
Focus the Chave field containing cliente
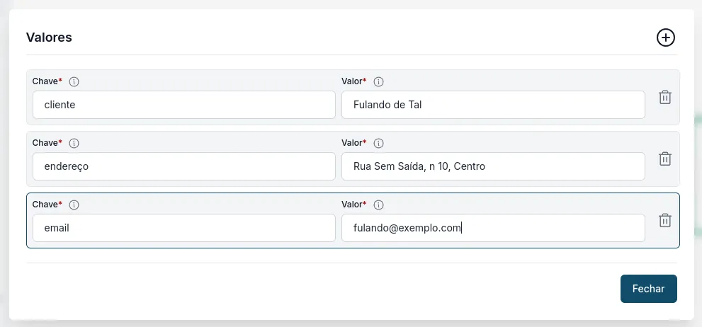pyautogui.click(x=184, y=105)
